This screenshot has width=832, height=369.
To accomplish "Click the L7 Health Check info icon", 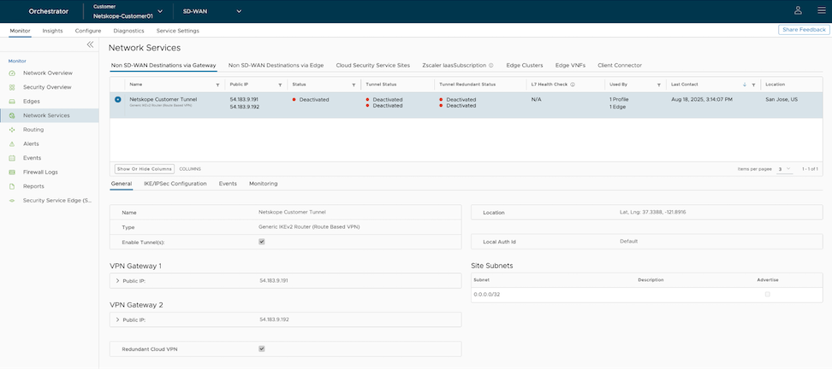I will coord(572,85).
